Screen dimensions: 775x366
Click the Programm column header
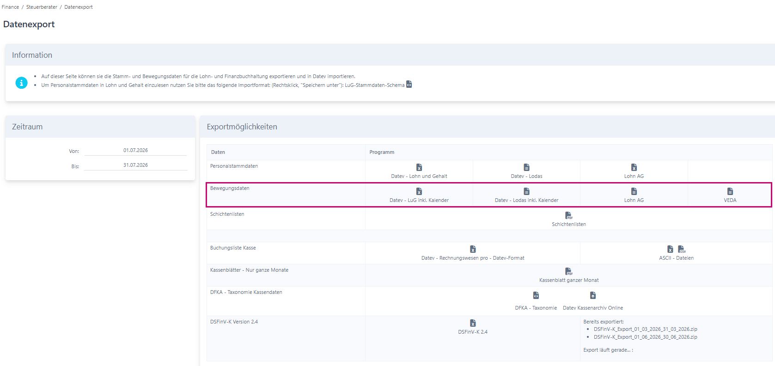(382, 152)
